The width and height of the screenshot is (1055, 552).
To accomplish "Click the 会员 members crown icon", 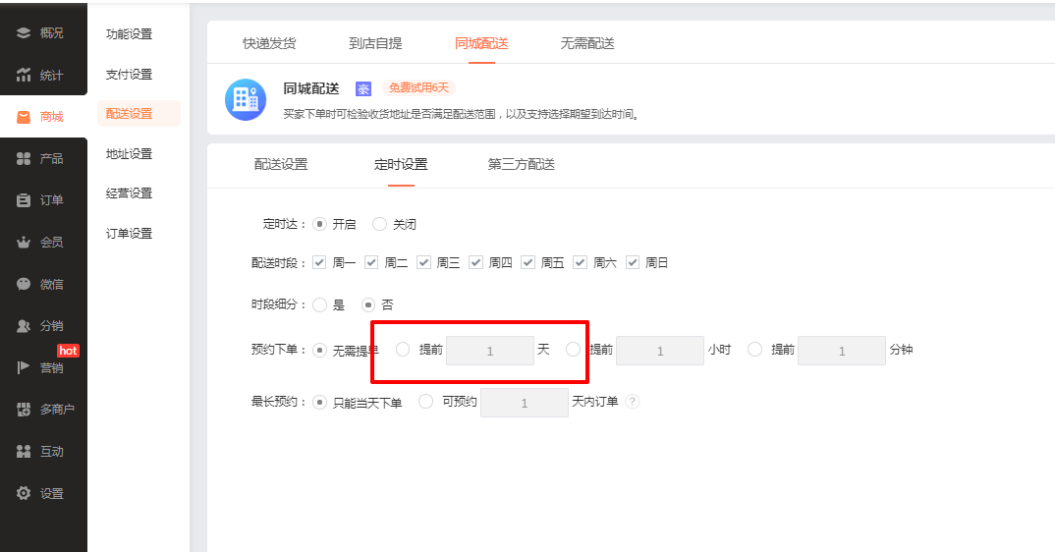I will point(24,243).
